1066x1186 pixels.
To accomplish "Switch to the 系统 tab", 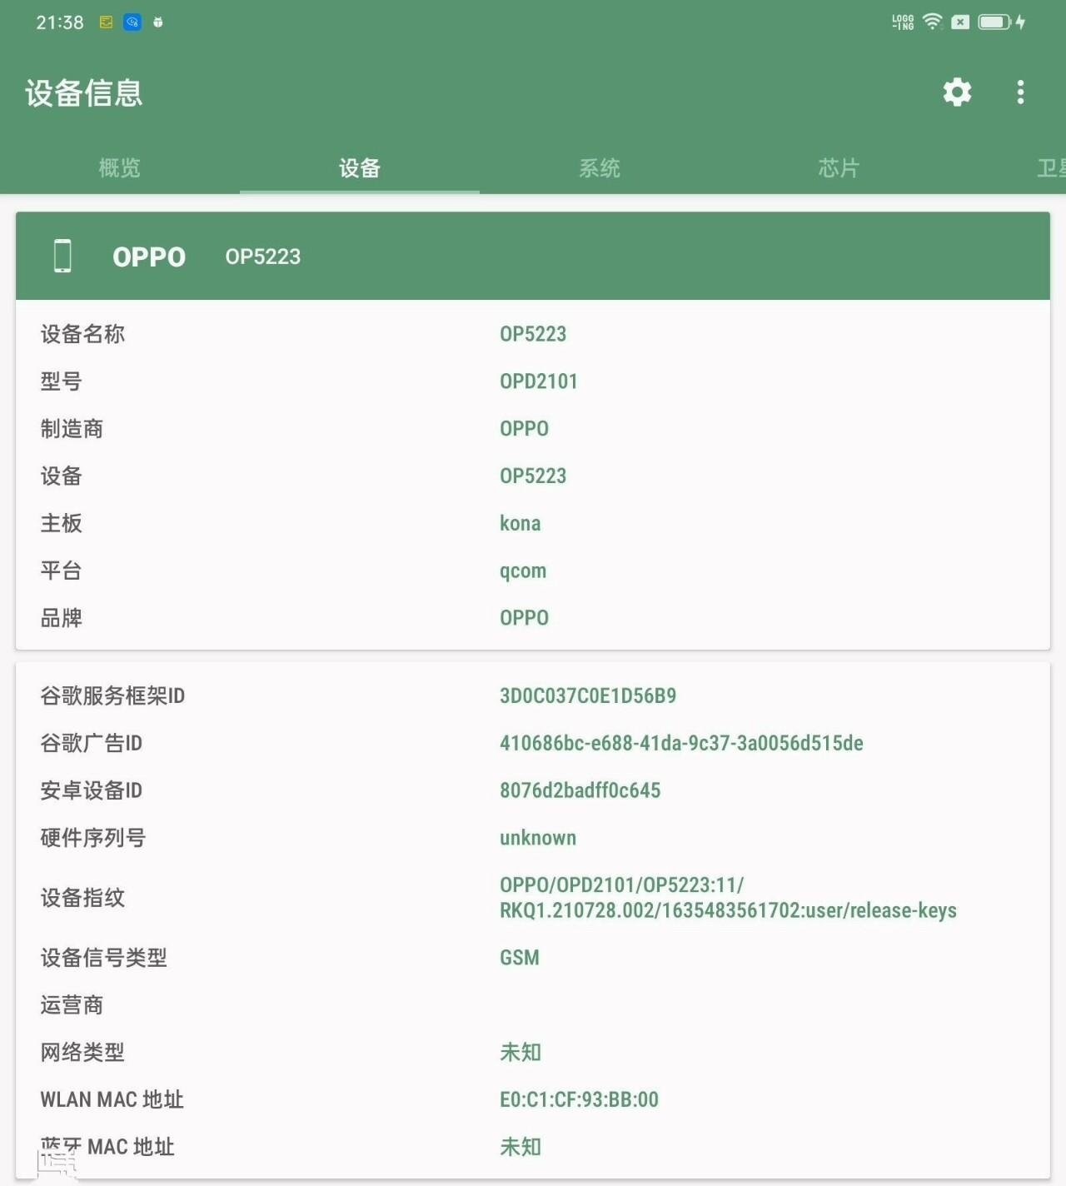I will click(600, 168).
